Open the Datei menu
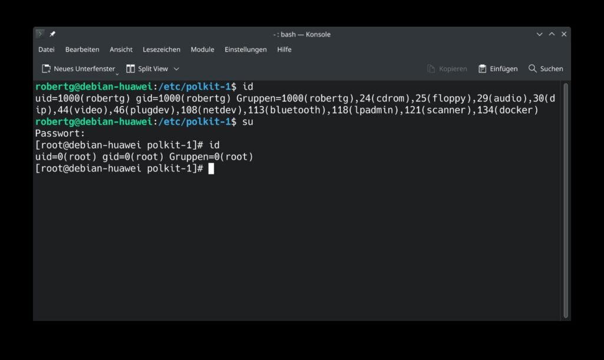Screen dimensions: 604x360 46,49
